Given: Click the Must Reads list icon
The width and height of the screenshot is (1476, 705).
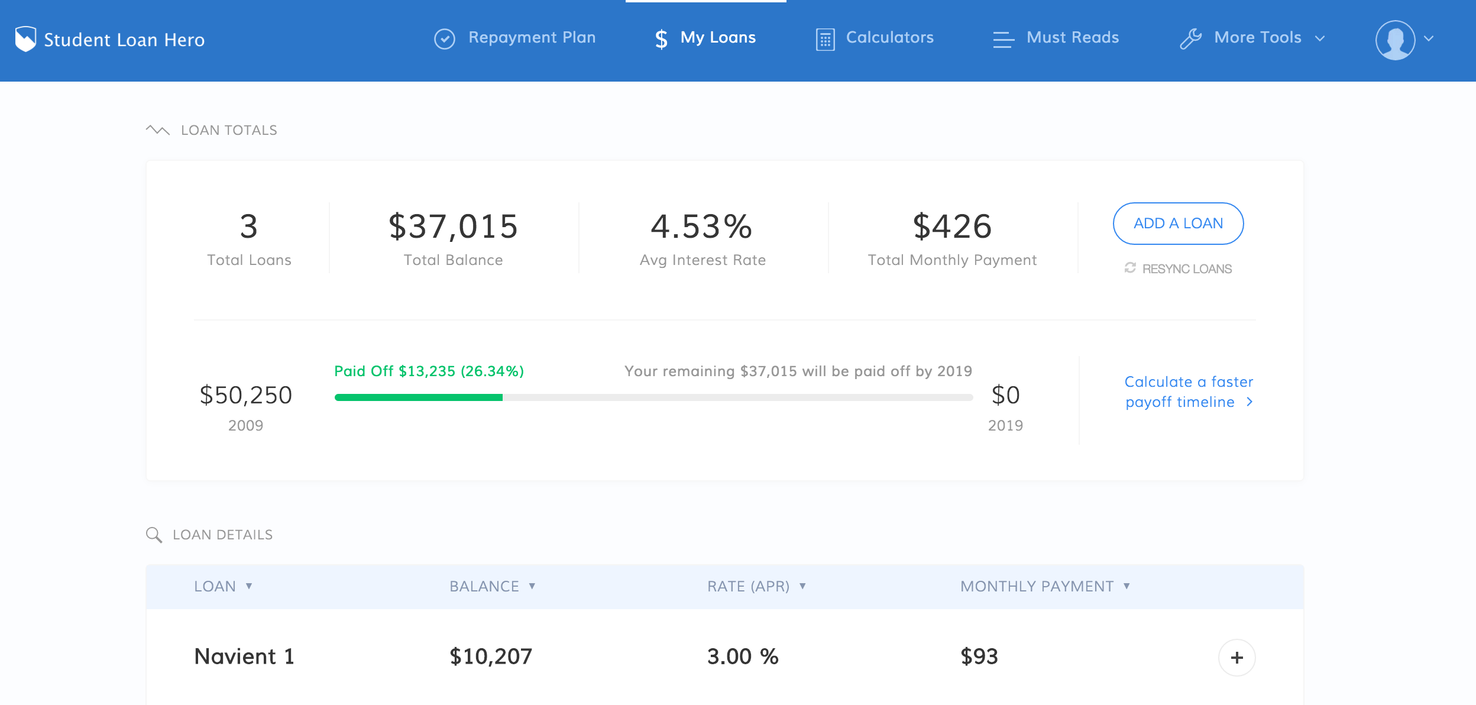Looking at the screenshot, I should pos(1004,37).
